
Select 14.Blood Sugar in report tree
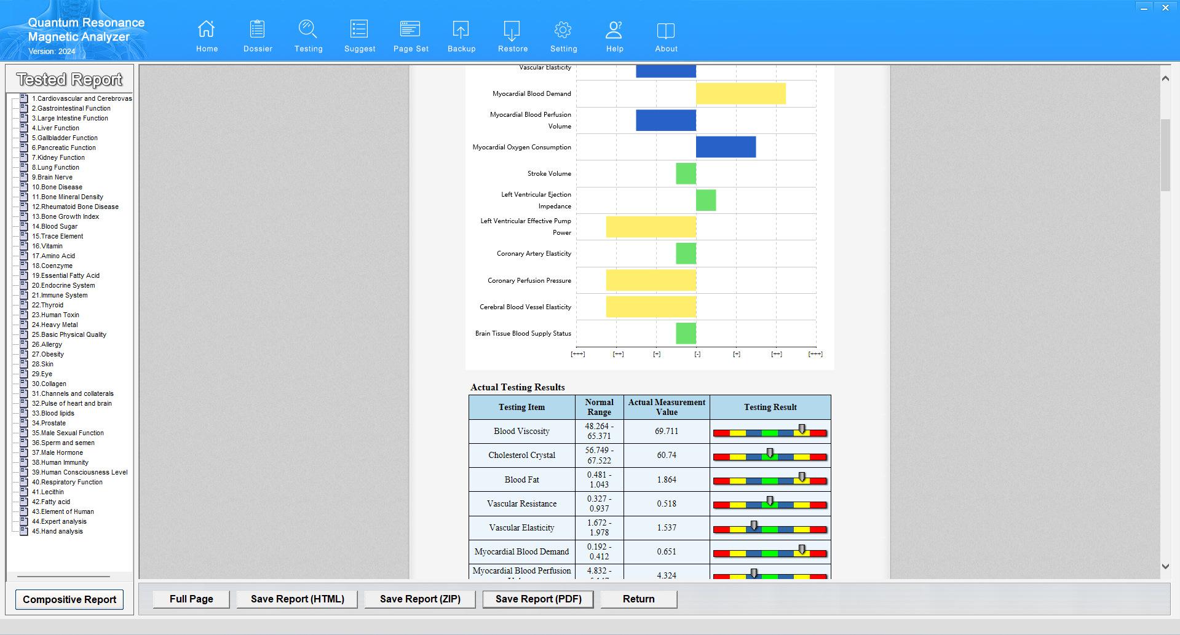(55, 226)
